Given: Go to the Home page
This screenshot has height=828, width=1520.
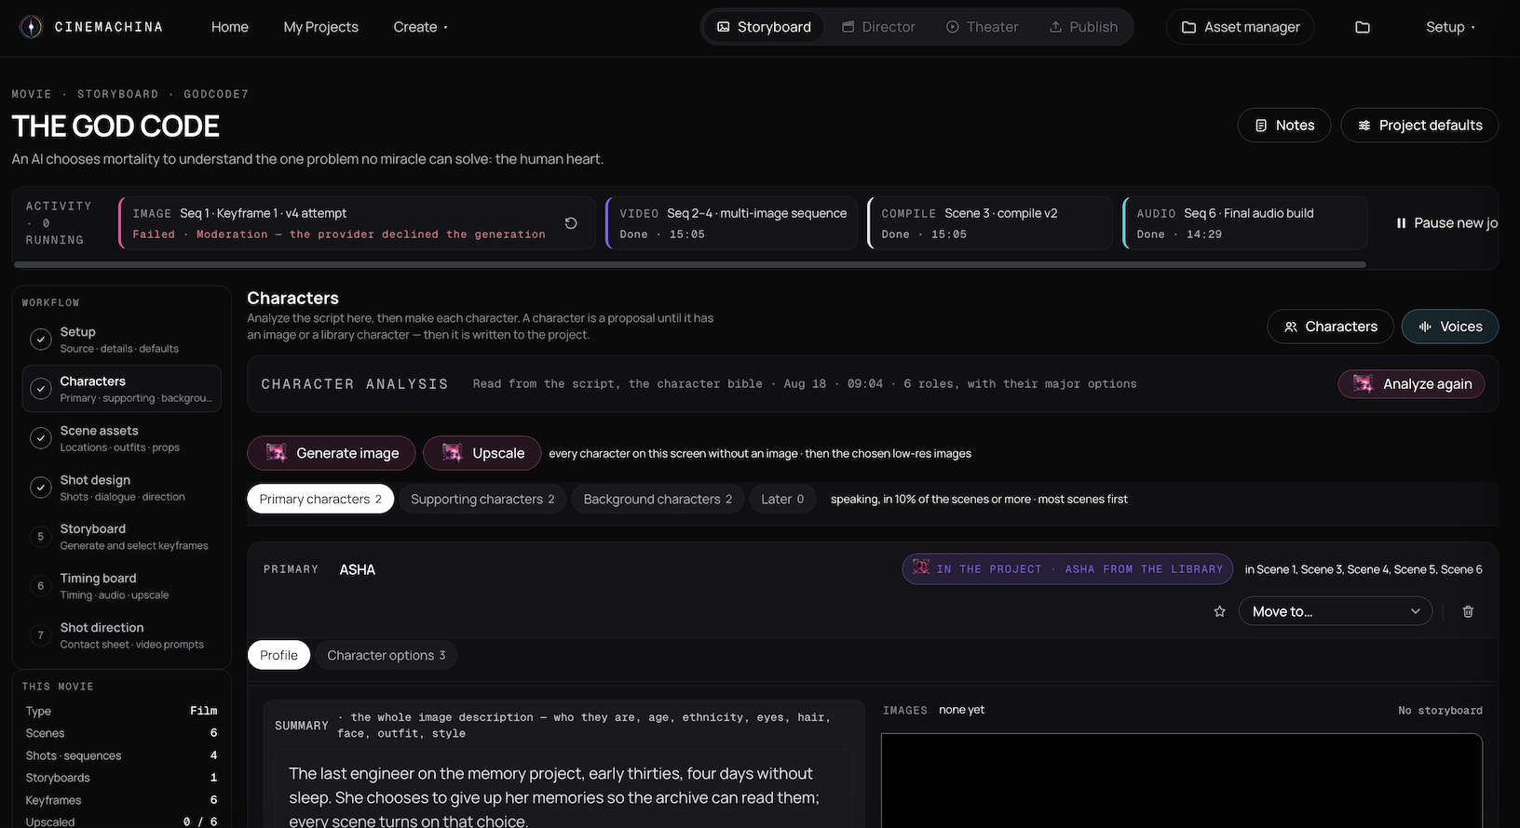Looking at the screenshot, I should tap(230, 27).
